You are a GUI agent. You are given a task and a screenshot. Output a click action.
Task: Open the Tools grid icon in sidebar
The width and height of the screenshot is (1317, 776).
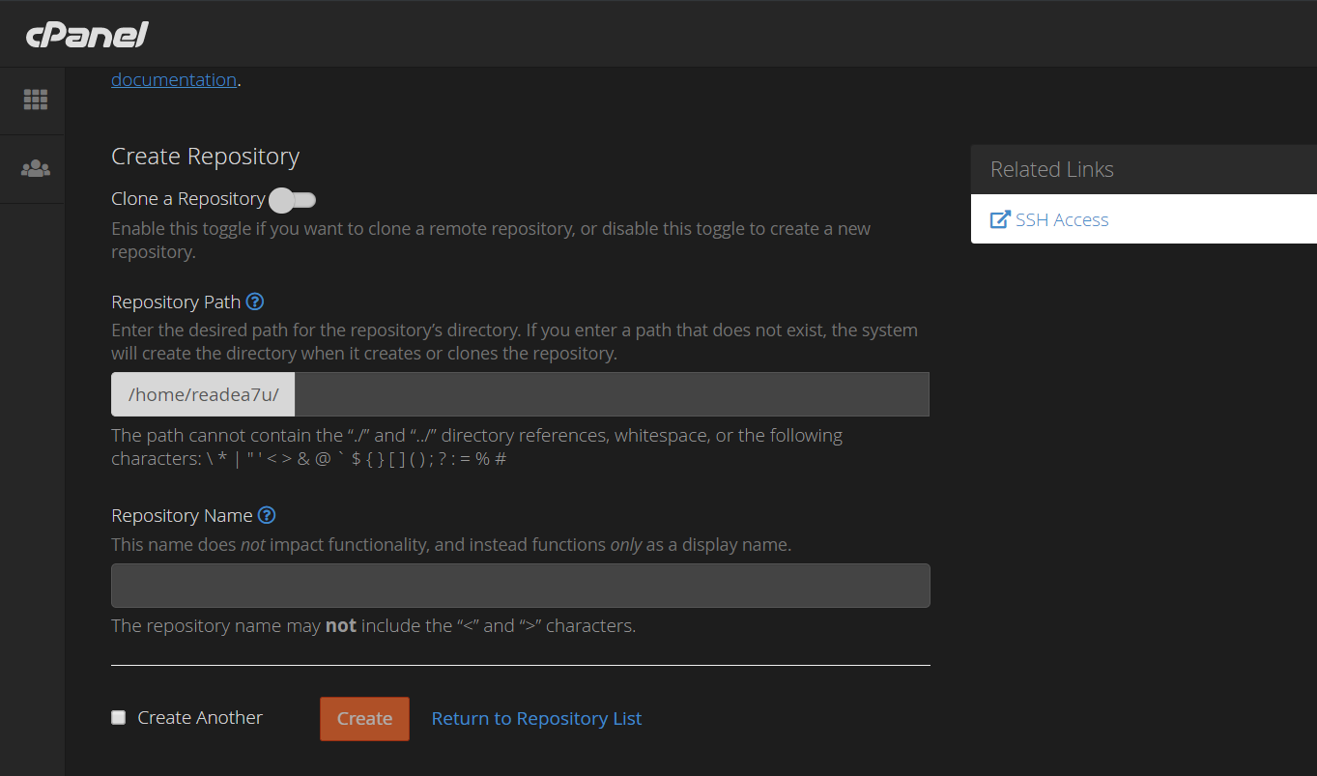(36, 100)
